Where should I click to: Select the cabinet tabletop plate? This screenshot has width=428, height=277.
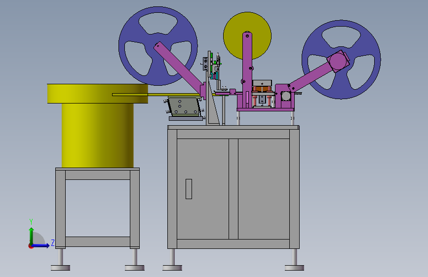233,127
